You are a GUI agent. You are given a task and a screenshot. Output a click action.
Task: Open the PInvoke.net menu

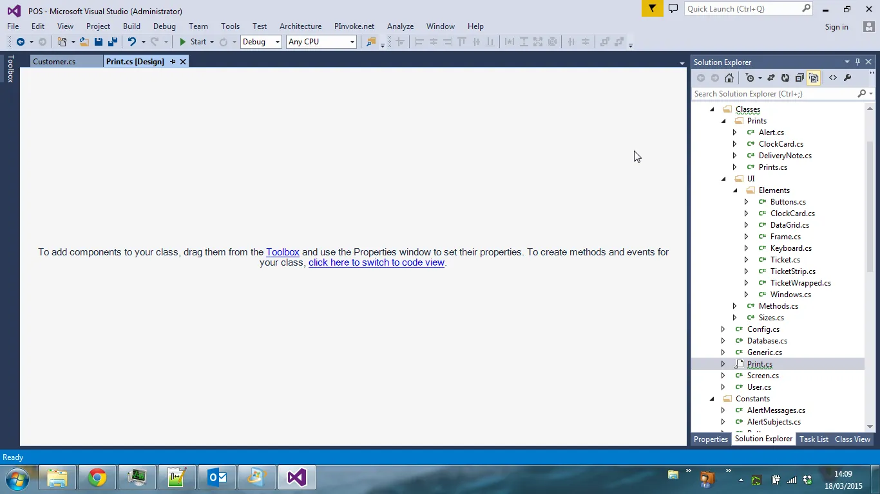click(x=354, y=26)
